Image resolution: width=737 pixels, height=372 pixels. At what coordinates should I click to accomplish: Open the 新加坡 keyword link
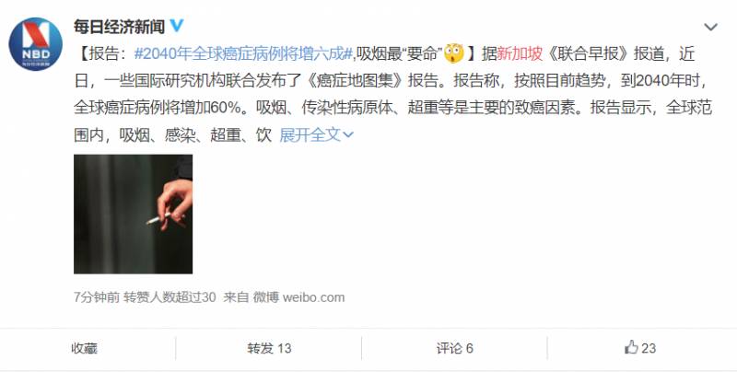[x=520, y=54]
